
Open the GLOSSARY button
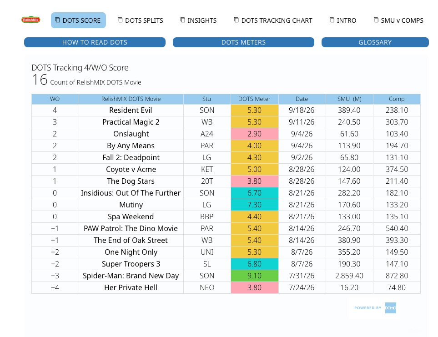(375, 42)
